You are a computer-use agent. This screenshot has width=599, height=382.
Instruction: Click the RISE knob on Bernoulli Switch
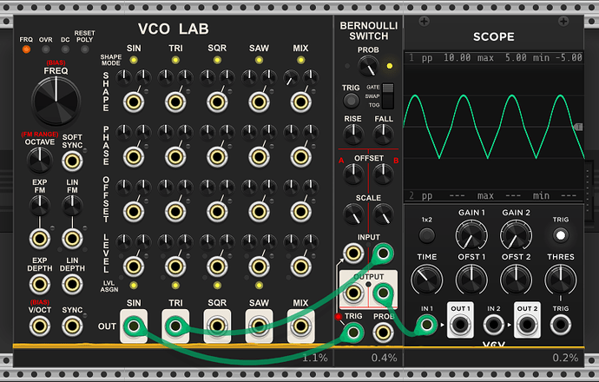point(352,135)
